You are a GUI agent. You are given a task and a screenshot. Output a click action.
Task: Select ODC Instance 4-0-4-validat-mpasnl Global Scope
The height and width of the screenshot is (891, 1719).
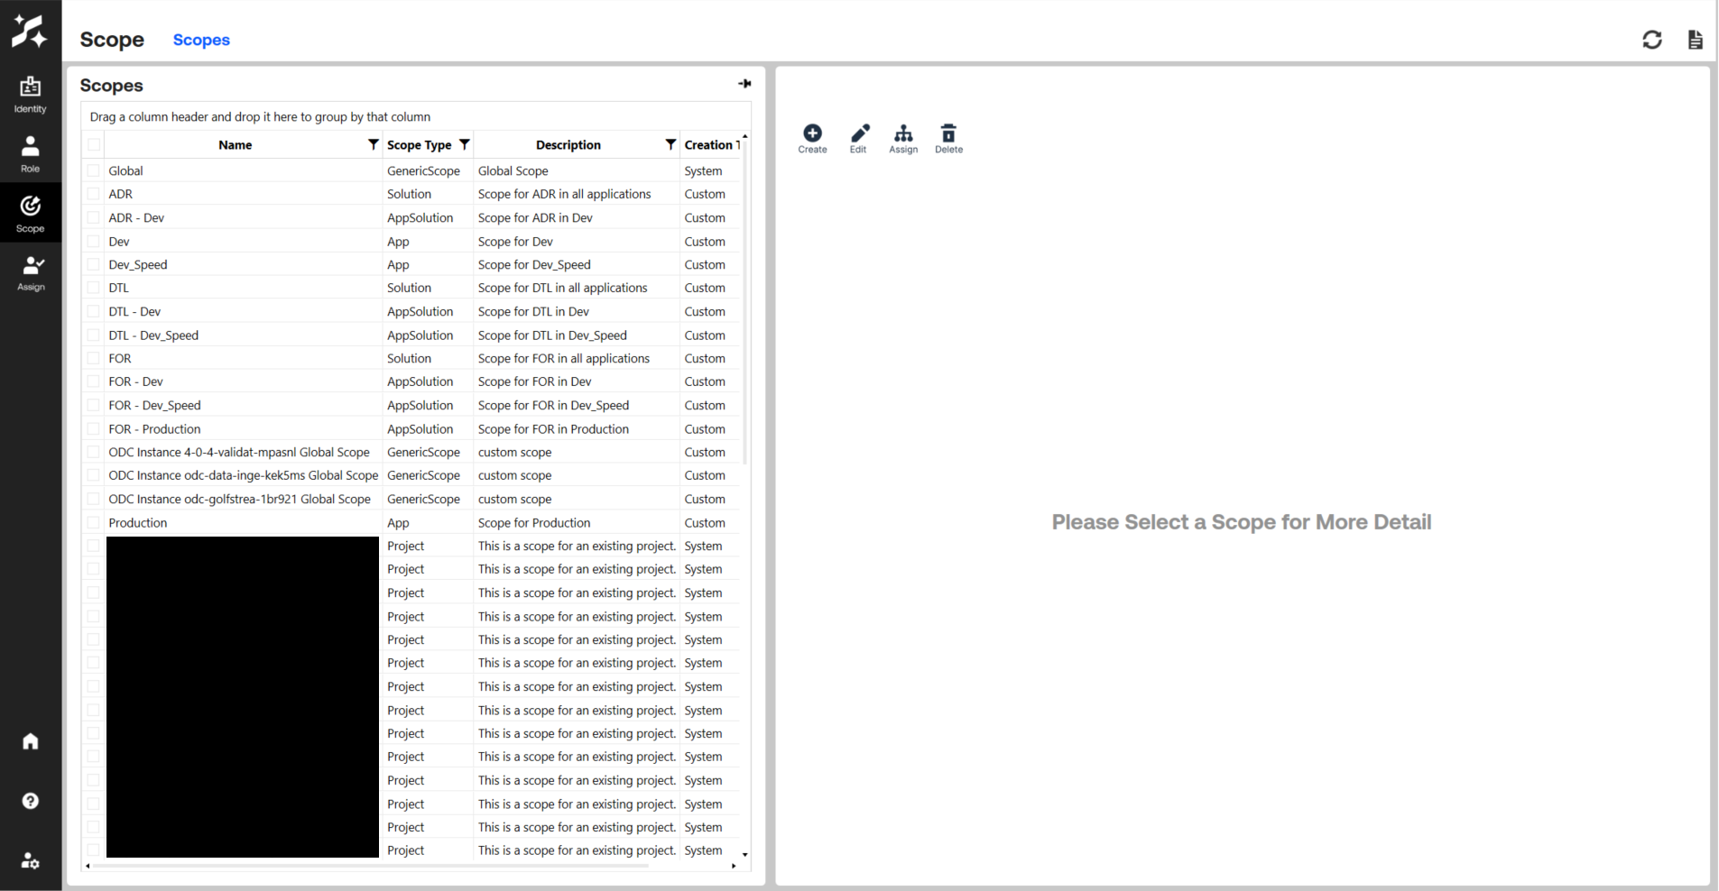[239, 452]
